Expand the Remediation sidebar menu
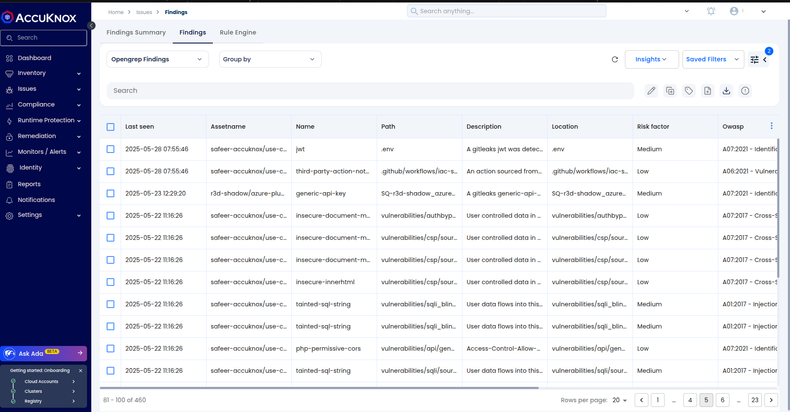Screen dimensions: 790x412 coord(43,136)
